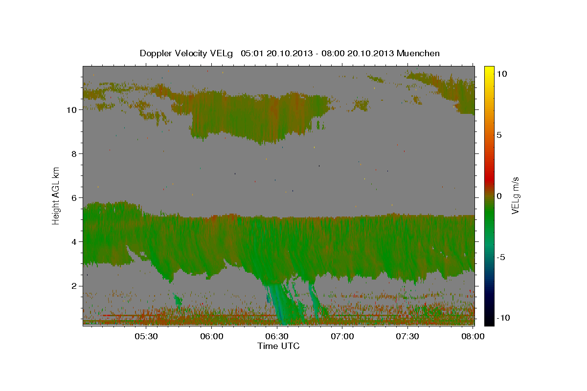Click the height tick label 4

point(73,242)
